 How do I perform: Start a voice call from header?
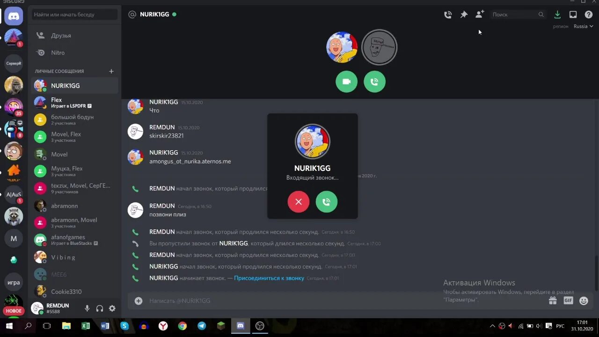[x=448, y=15]
